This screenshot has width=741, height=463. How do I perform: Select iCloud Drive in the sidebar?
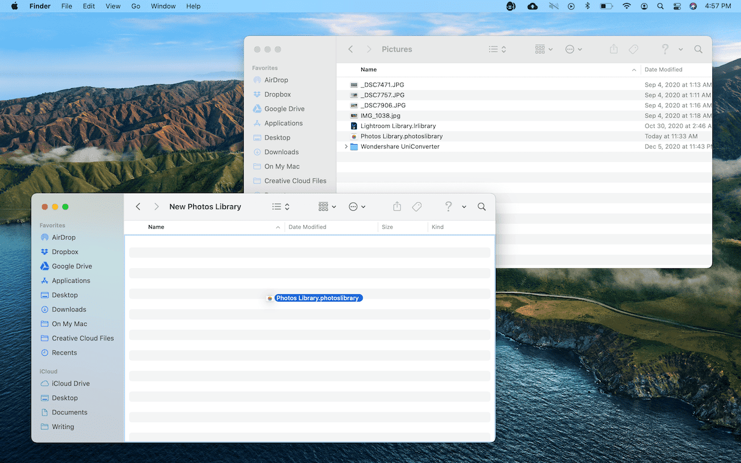pyautogui.click(x=70, y=384)
